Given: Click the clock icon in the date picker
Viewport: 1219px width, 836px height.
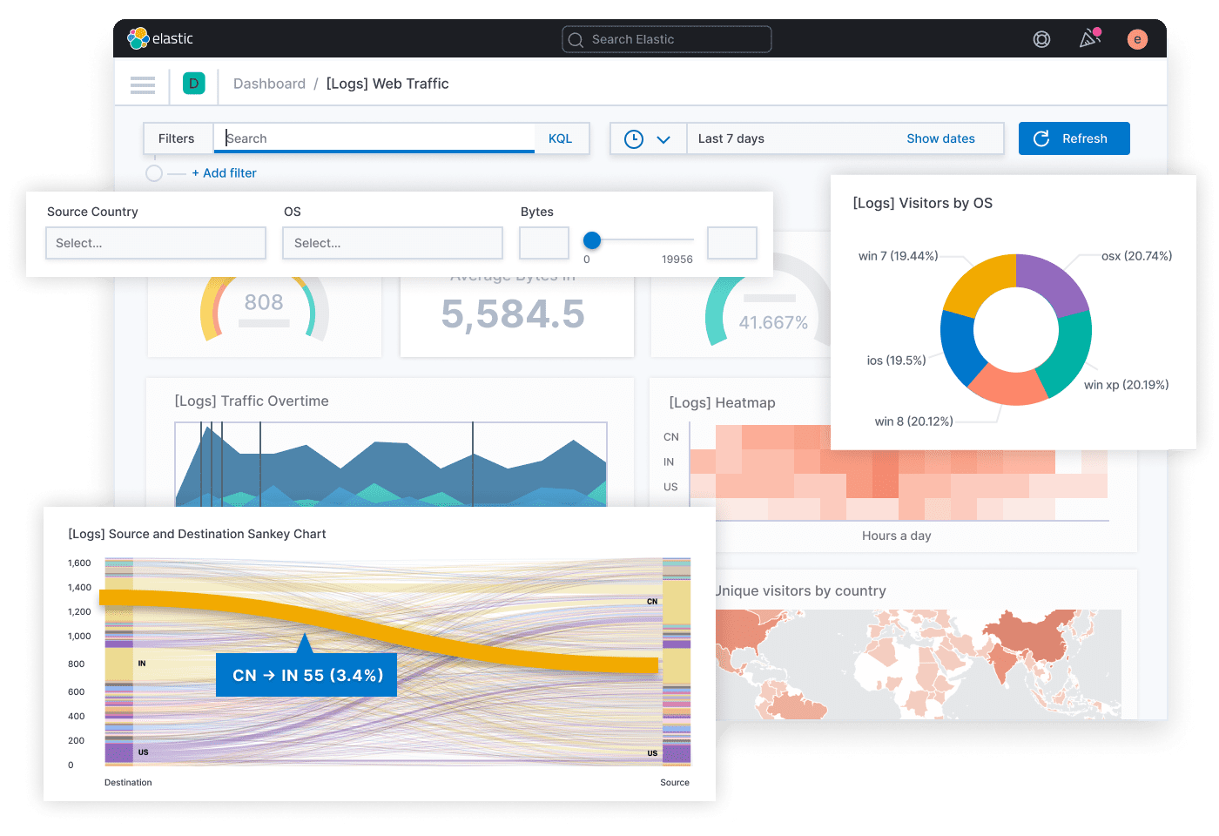Looking at the screenshot, I should pyautogui.click(x=635, y=138).
